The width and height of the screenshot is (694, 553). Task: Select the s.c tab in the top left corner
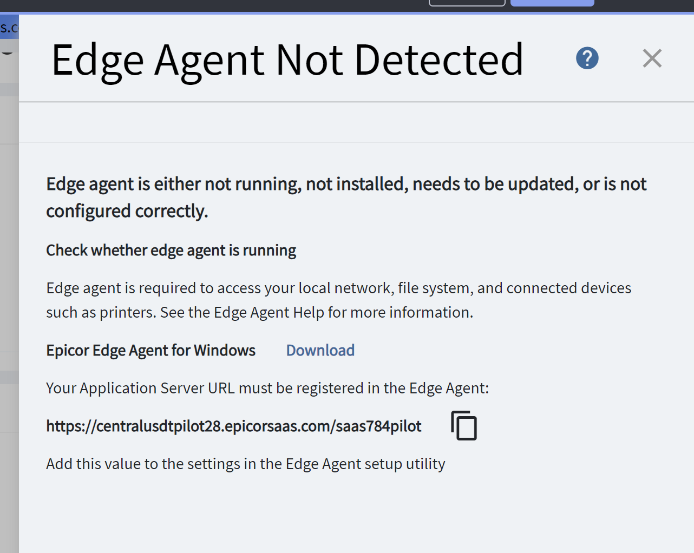point(8,27)
